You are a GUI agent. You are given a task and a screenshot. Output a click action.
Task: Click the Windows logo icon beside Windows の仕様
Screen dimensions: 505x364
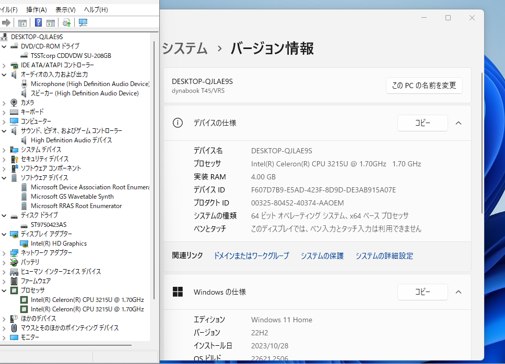(178, 292)
